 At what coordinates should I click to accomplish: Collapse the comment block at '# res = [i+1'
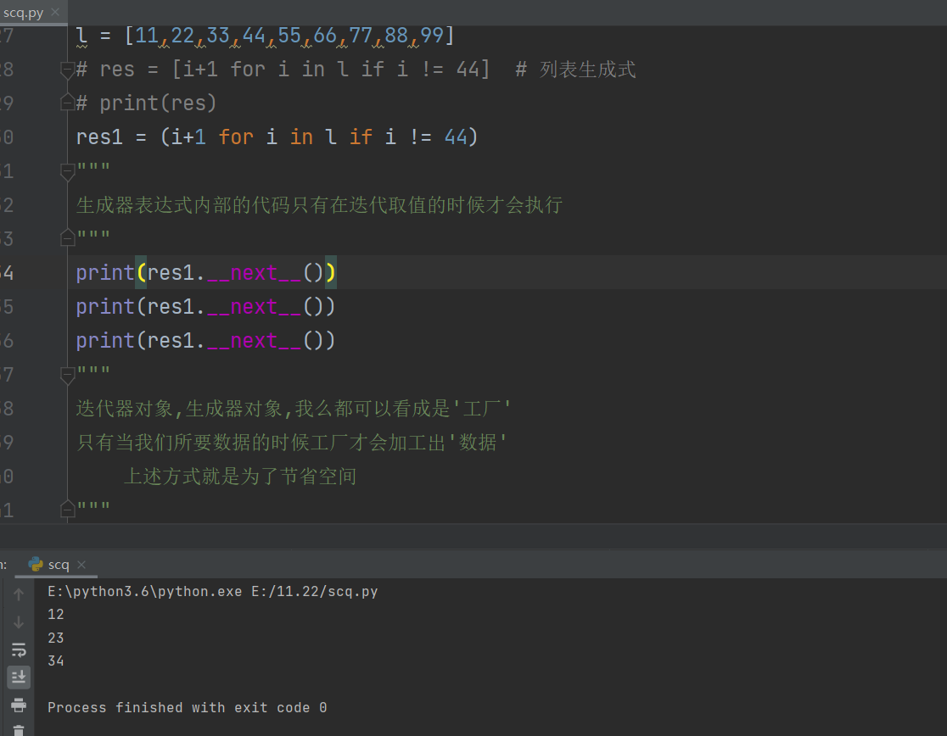[x=68, y=70]
